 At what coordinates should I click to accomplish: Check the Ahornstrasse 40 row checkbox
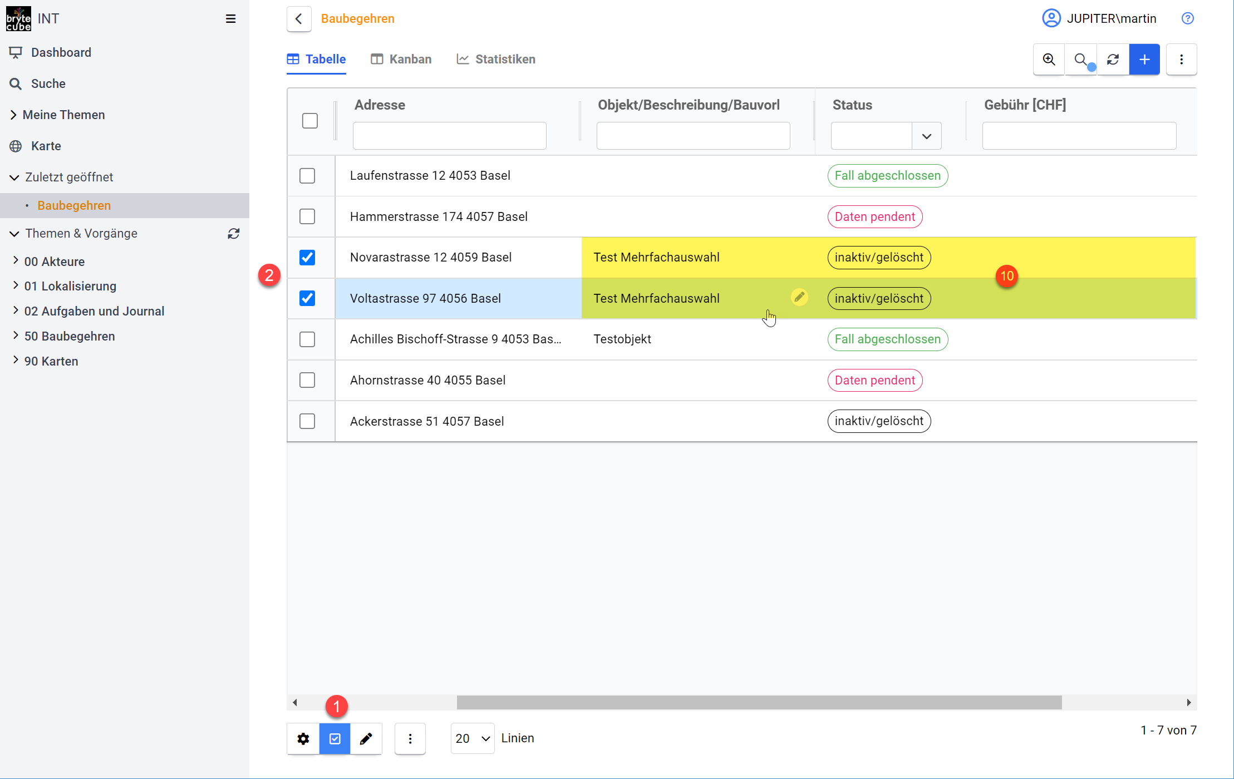(x=307, y=380)
